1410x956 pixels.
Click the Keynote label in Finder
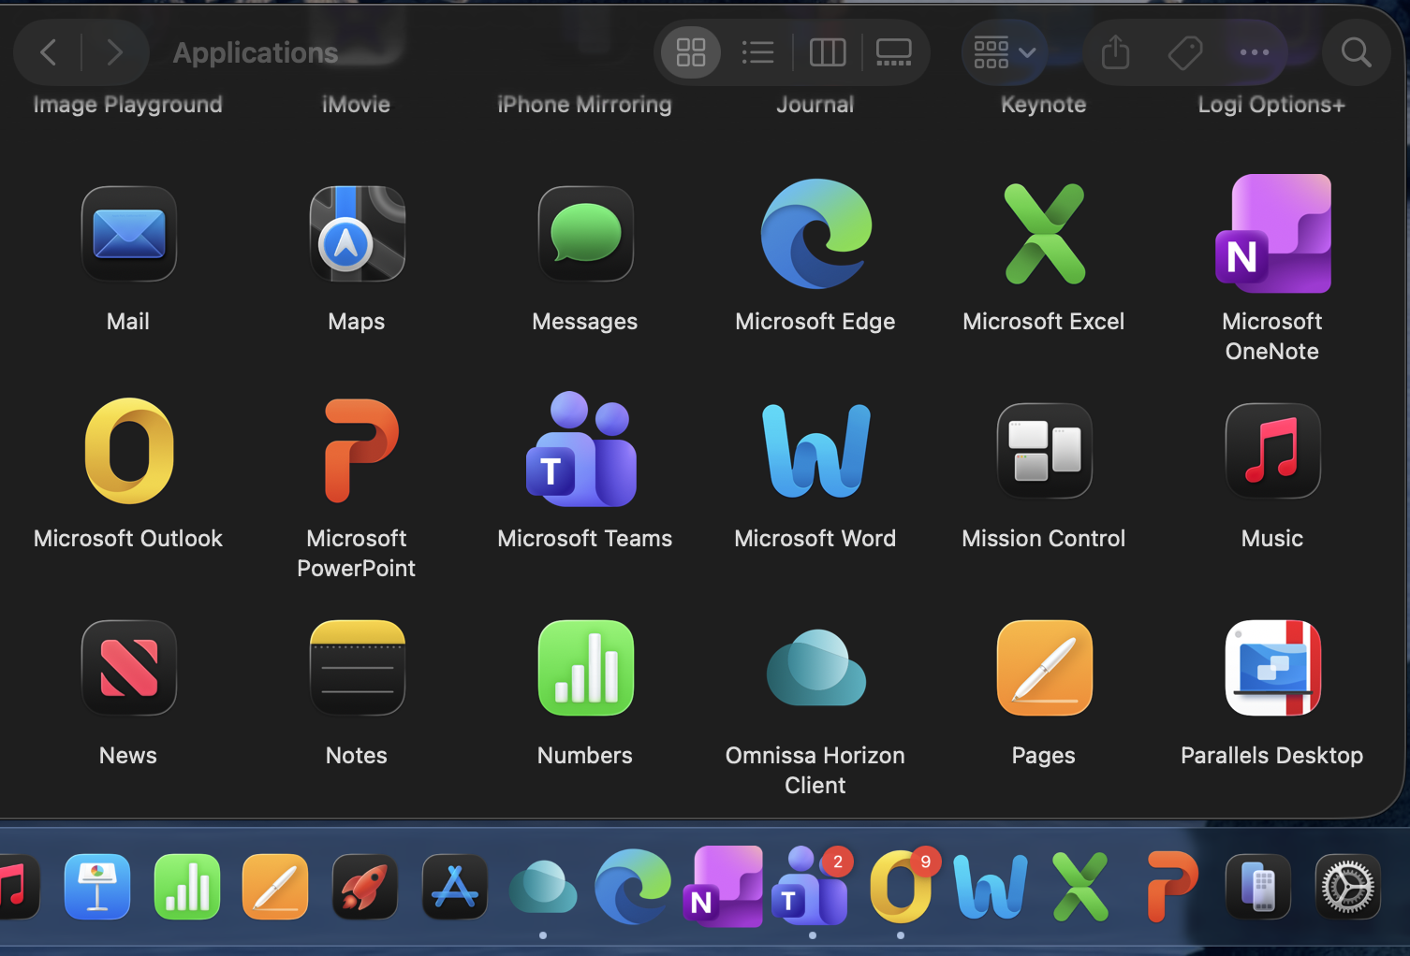click(1044, 105)
